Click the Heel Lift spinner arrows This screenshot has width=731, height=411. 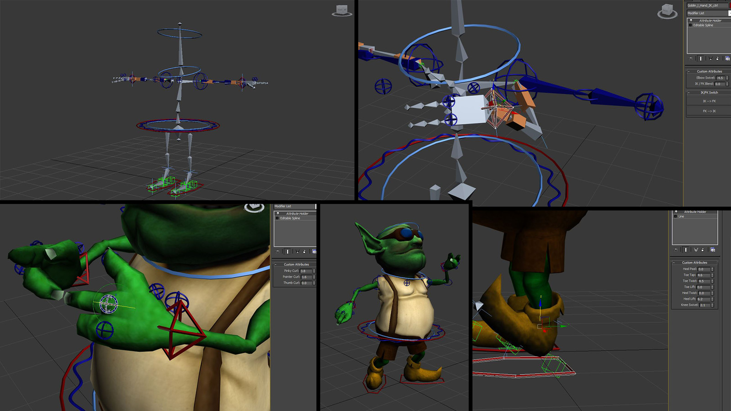coord(712,299)
